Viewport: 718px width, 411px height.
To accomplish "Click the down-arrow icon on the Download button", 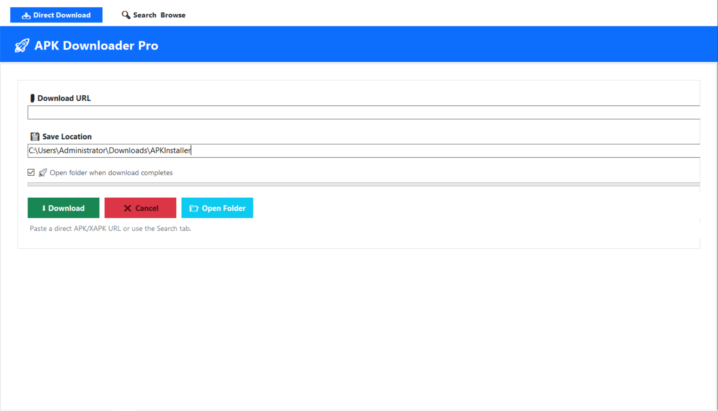I will click(43, 208).
